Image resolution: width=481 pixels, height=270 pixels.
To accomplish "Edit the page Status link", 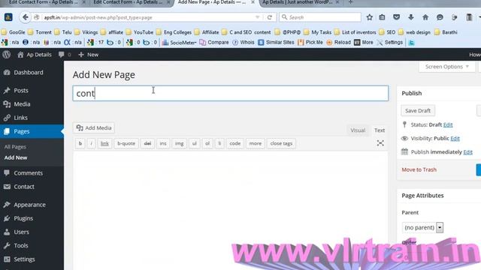I will (448, 125).
